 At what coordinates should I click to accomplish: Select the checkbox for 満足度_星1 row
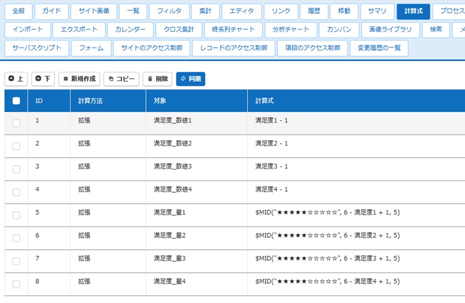(16, 215)
